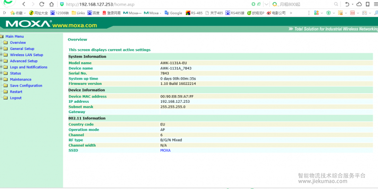Image resolution: width=378 pixels, height=189 pixels.
Task: Click the vertical dots extensions menu
Action: click(309, 13)
